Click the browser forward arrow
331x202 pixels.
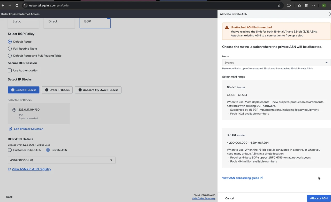pyautogui.click(x=10, y=5)
